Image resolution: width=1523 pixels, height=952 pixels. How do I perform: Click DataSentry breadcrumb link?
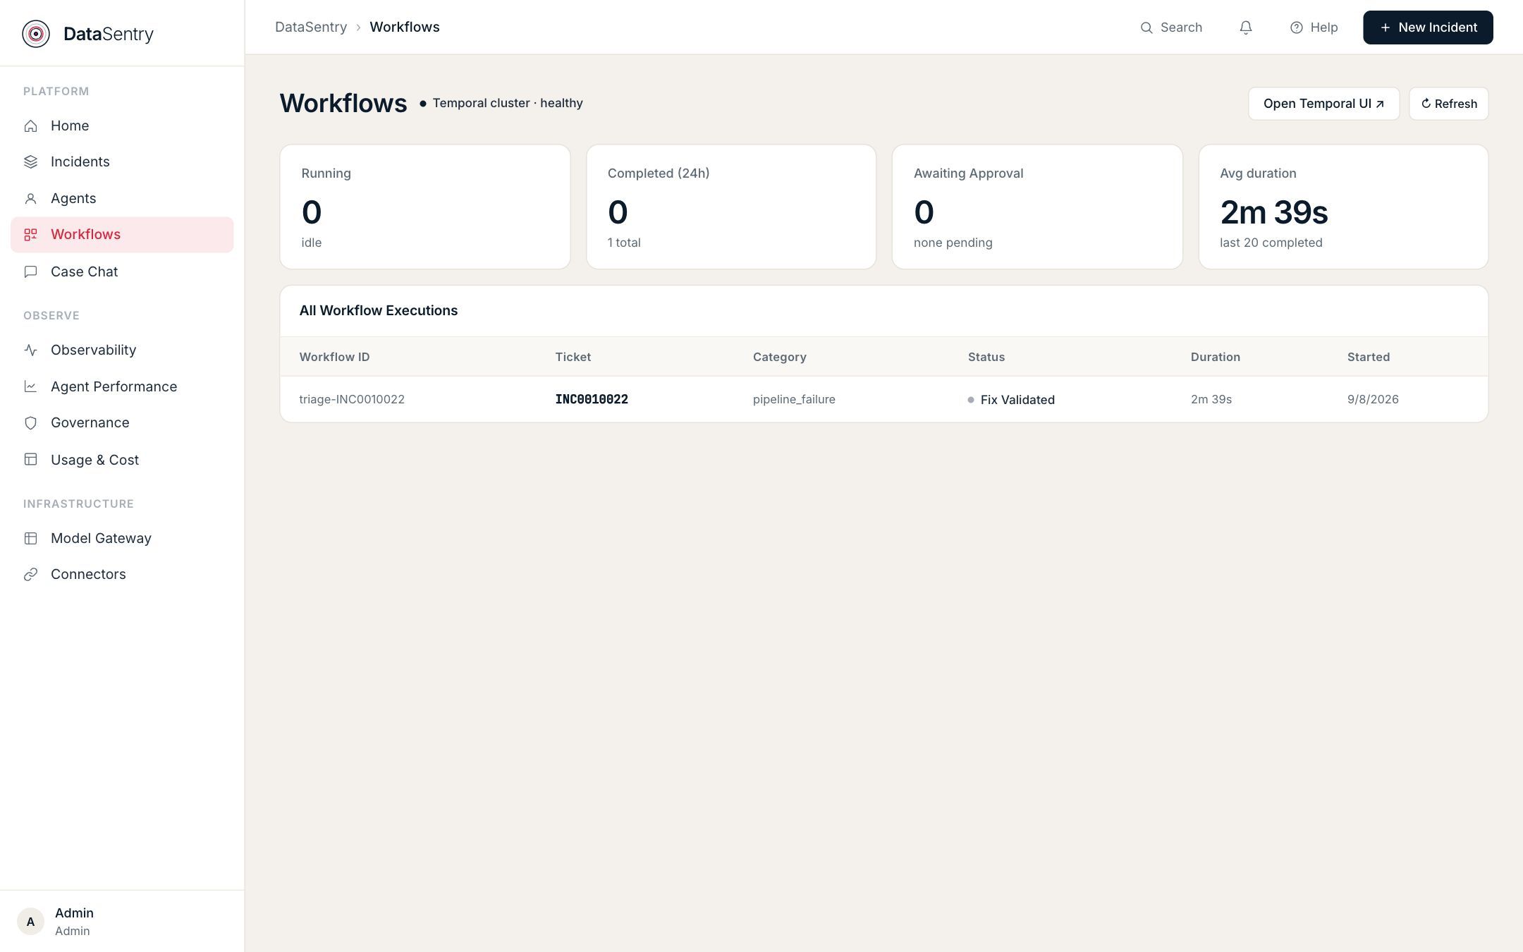pos(311,27)
